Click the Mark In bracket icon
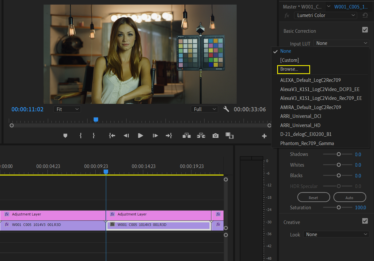Image resolution: width=374 pixels, height=261 pixels. (81, 136)
